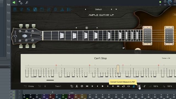Click the rightmost 100 % speed value
The height and width of the screenshot is (99, 176).
169,86
